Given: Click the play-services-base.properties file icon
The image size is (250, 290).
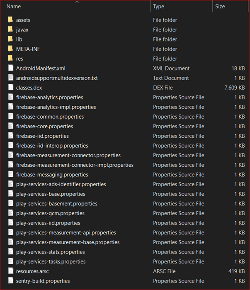Looking at the screenshot, I should point(11,193).
